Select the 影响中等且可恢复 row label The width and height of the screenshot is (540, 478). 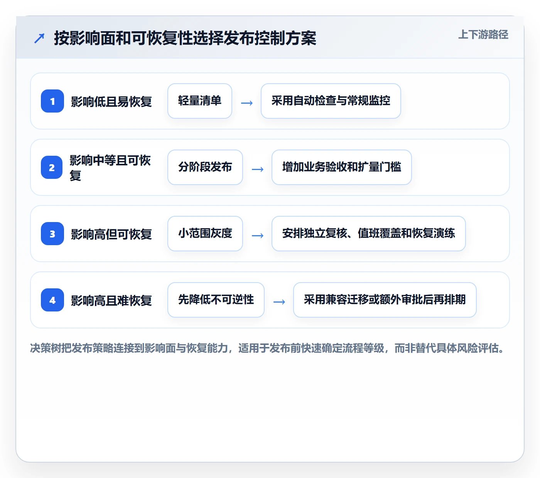click(x=110, y=168)
